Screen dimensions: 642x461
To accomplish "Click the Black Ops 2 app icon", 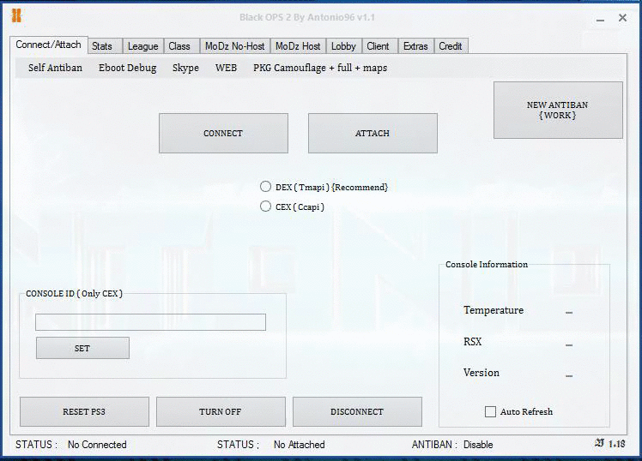I will coord(16,15).
